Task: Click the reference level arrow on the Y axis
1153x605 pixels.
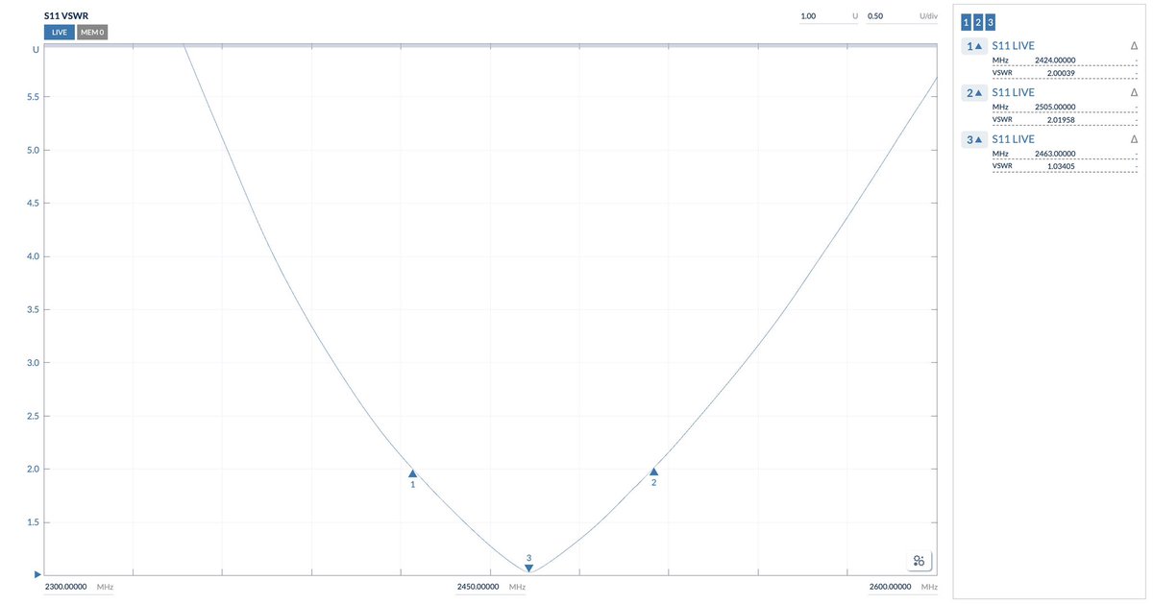Action: 38,573
